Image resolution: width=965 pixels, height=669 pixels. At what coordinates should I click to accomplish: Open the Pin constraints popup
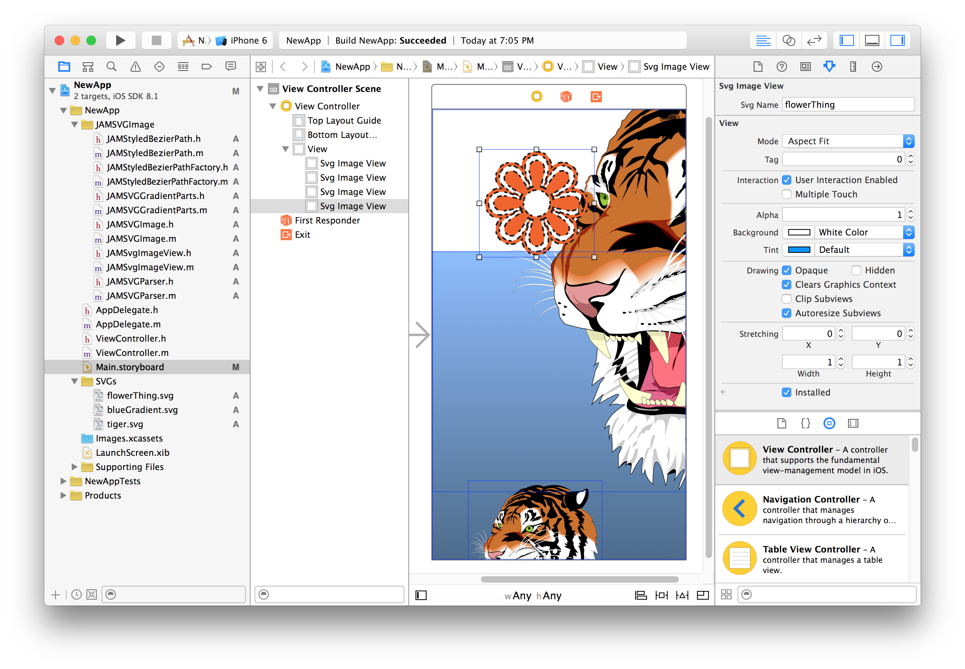point(661,595)
